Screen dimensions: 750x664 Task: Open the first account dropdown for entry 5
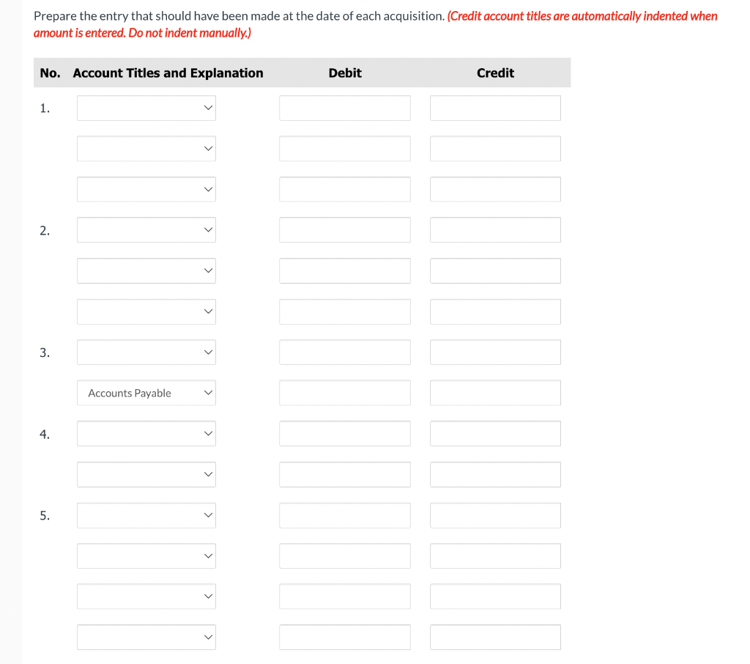tap(146, 515)
